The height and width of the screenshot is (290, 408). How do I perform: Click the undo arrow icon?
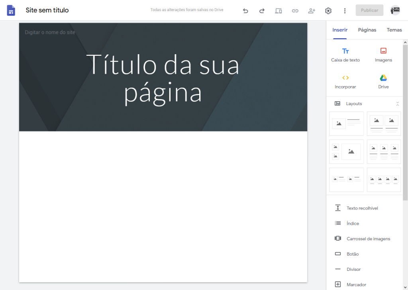click(245, 11)
